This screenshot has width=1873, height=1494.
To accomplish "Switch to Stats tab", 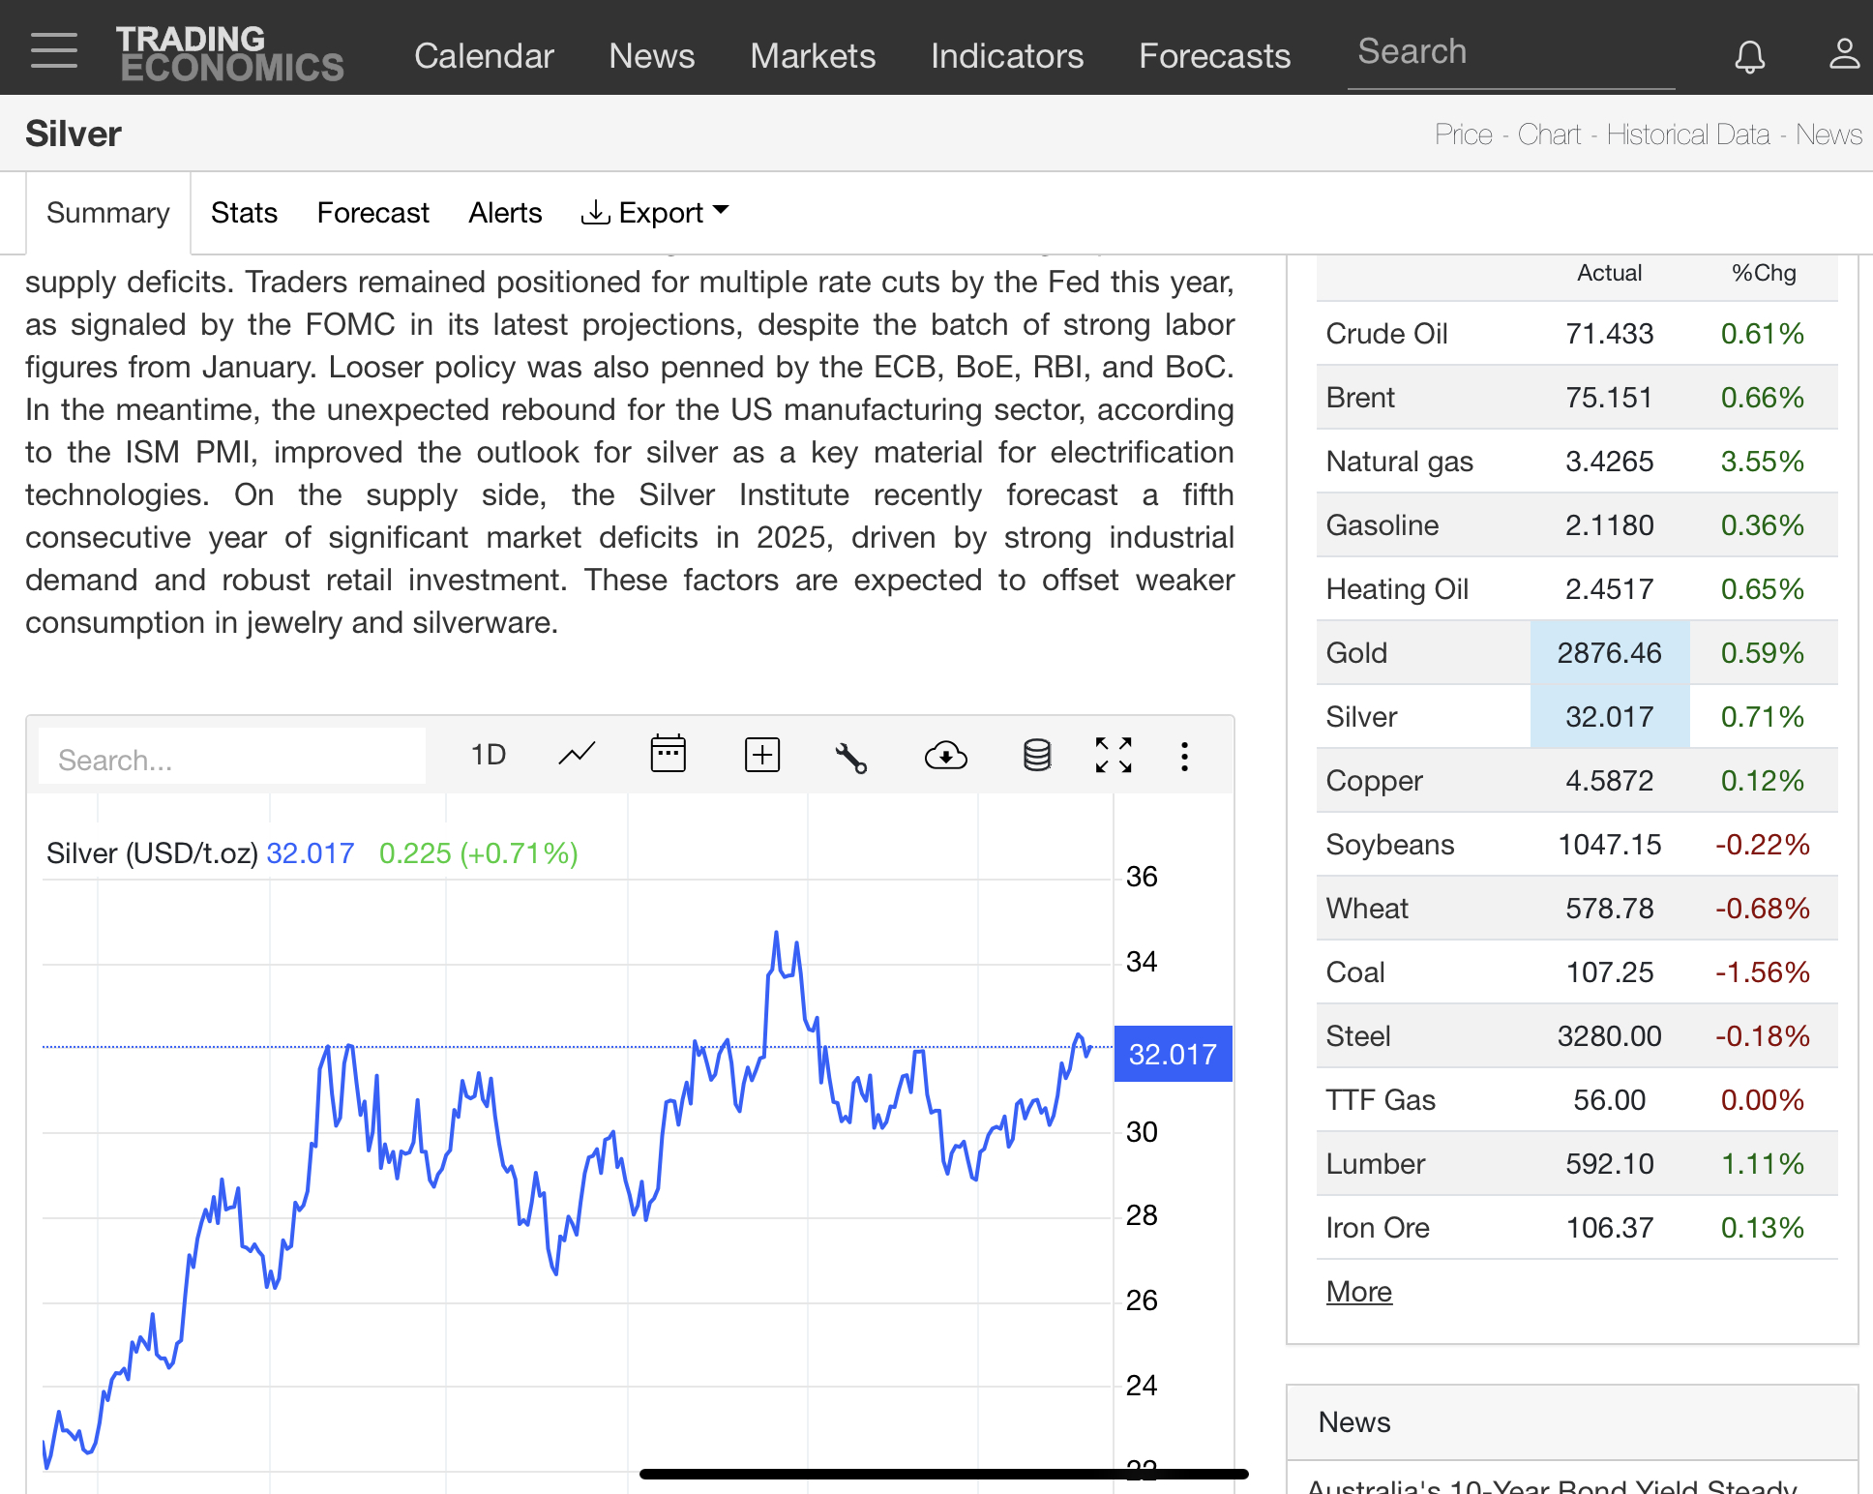I will [x=244, y=213].
